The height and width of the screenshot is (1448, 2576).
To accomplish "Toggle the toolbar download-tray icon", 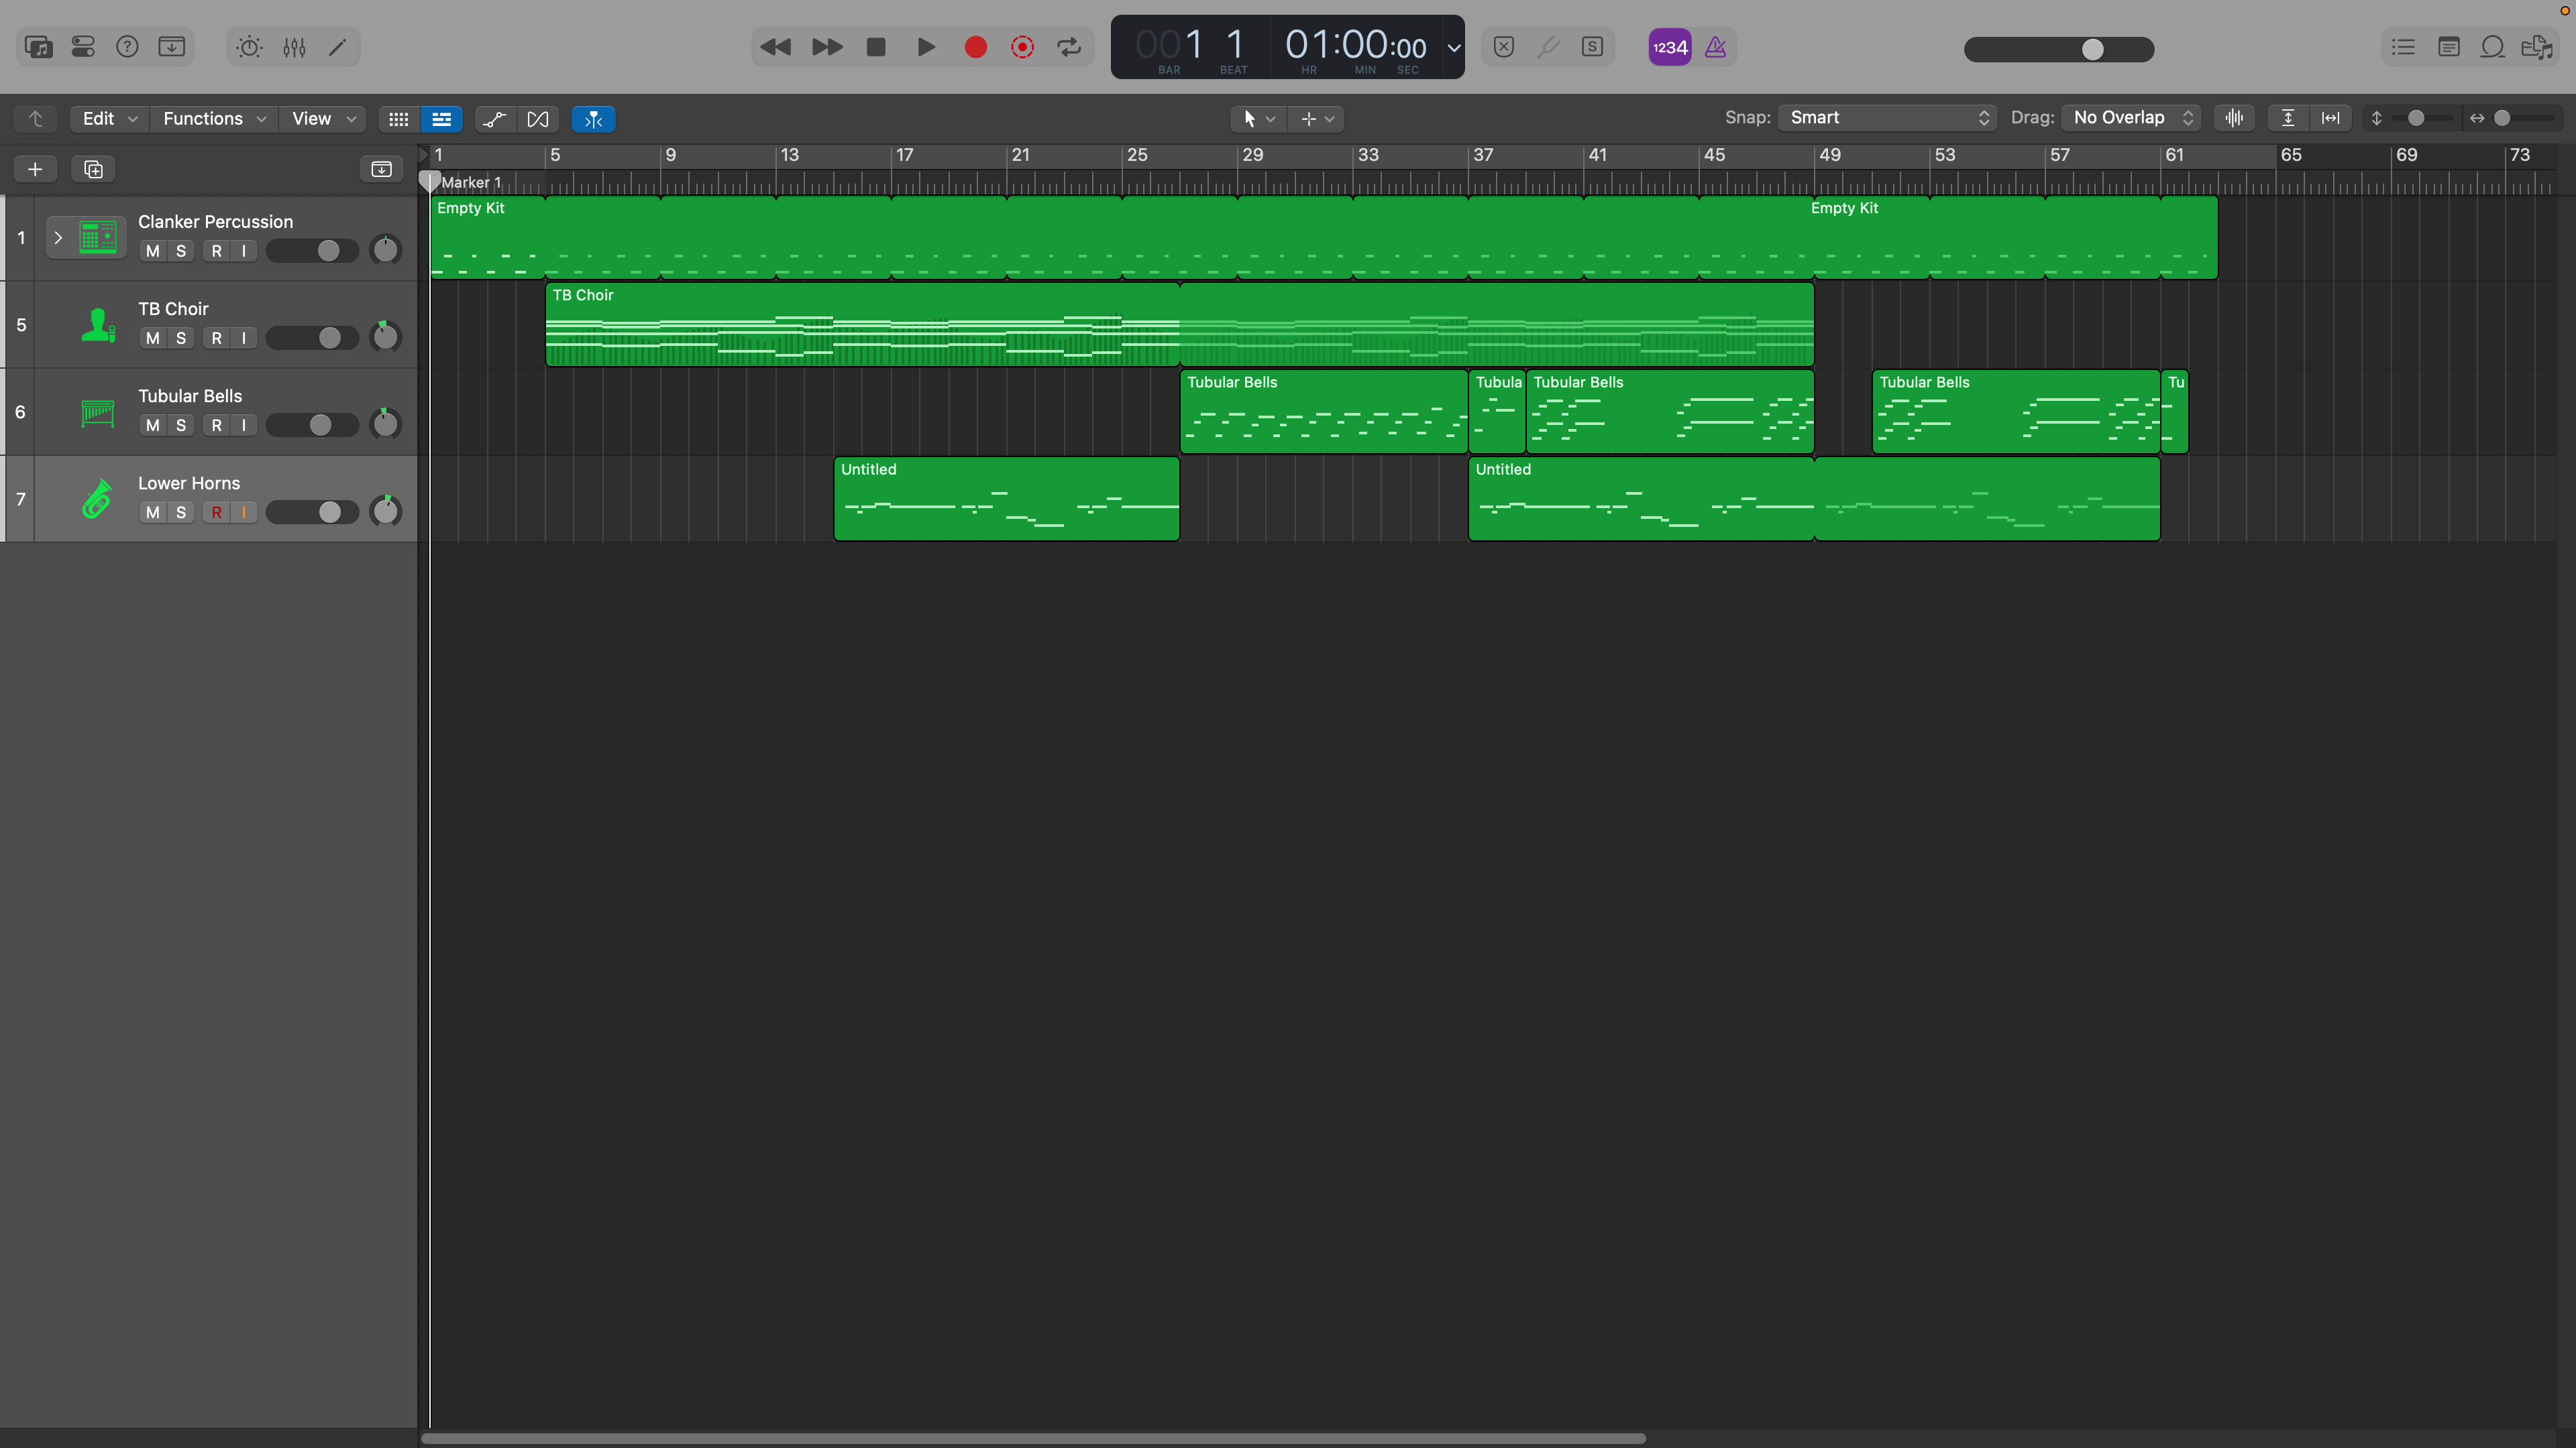I will coord(172,47).
